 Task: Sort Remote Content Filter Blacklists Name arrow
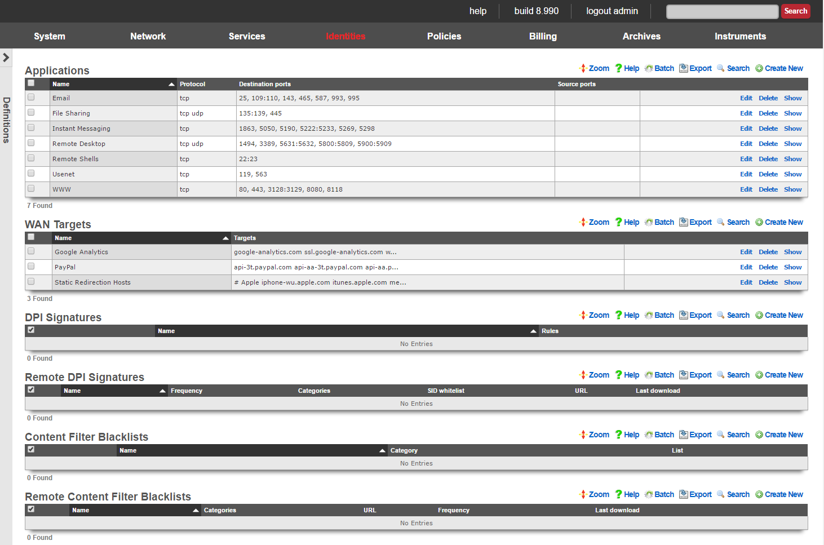pos(196,511)
